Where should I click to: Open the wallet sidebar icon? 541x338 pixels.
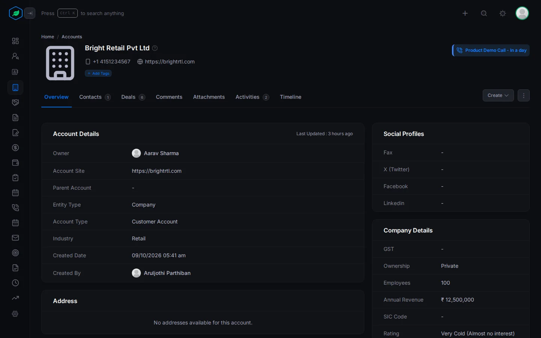(15, 163)
